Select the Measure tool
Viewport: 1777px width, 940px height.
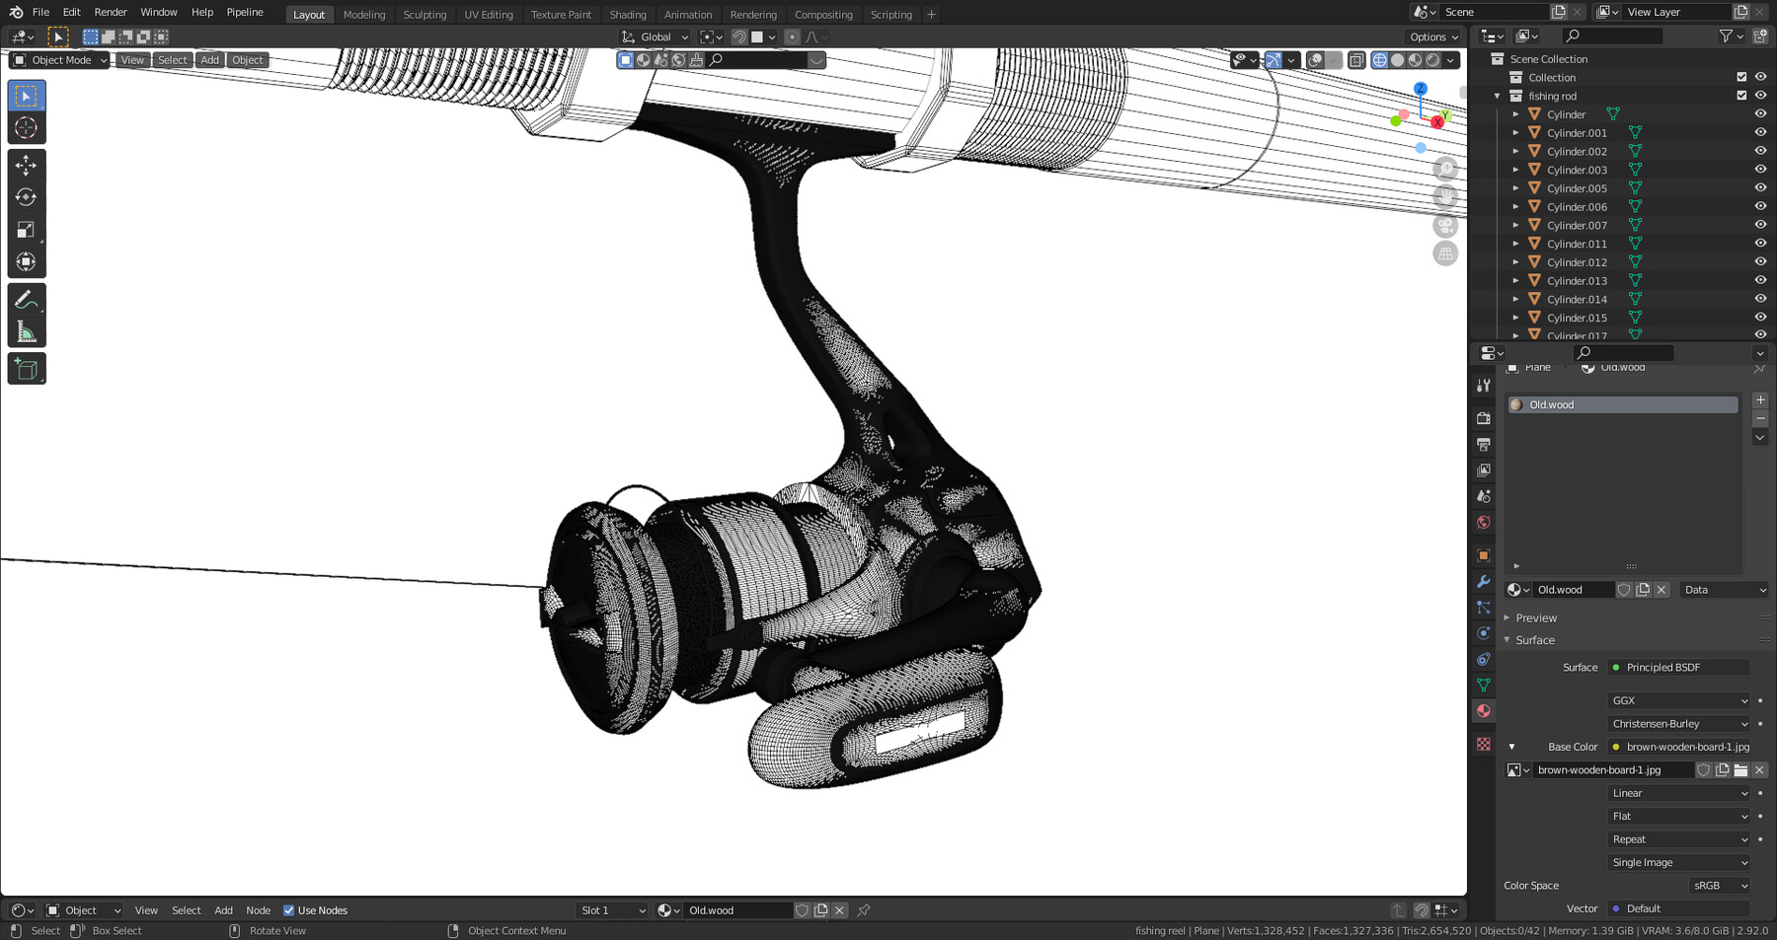tap(26, 328)
